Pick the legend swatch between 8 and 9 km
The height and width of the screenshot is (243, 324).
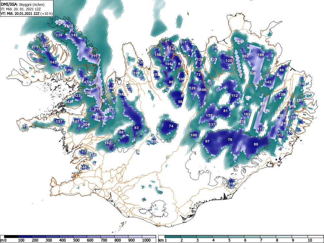pos(284,237)
